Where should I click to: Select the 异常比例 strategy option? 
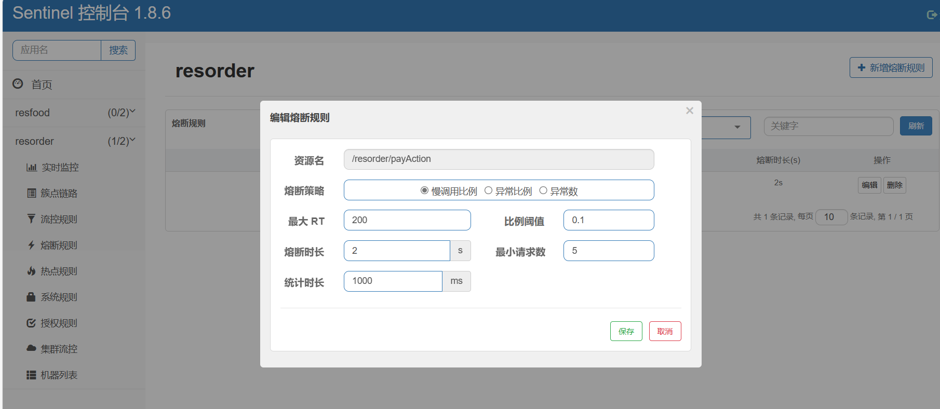tap(488, 190)
